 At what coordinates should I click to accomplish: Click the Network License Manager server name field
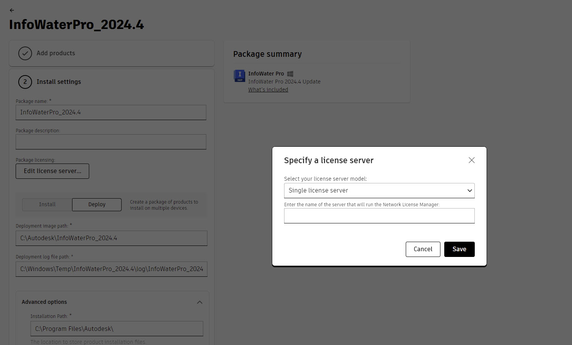(379, 216)
